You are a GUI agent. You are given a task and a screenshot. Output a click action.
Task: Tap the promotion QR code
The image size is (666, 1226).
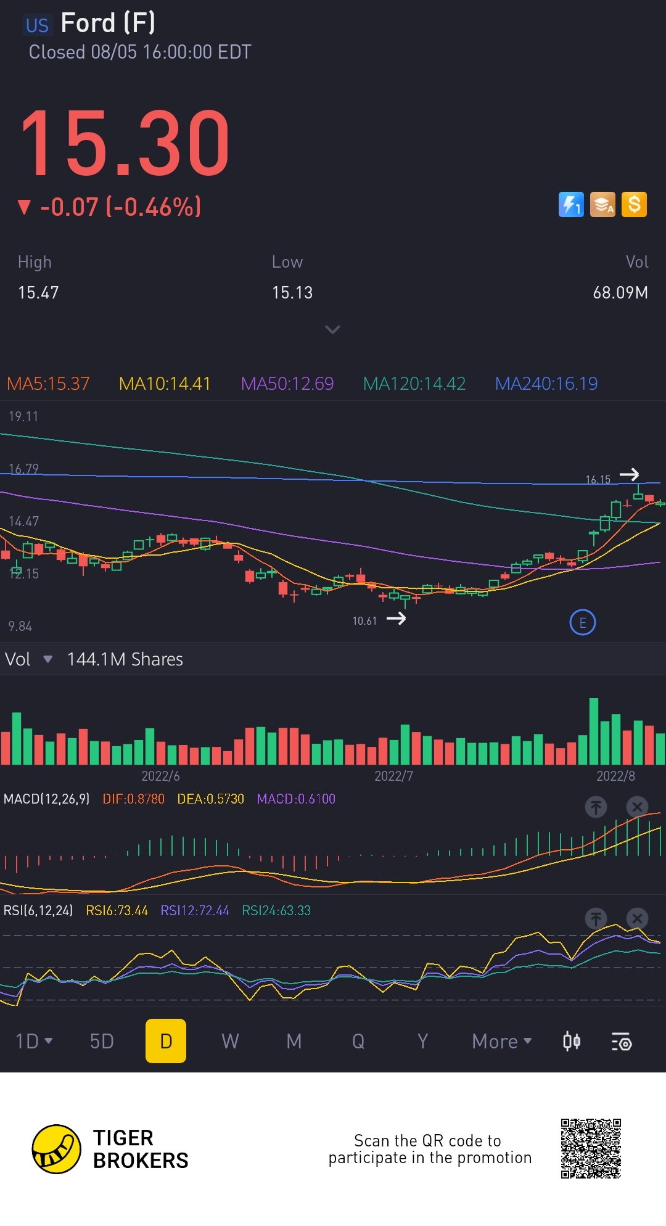pos(591,1149)
